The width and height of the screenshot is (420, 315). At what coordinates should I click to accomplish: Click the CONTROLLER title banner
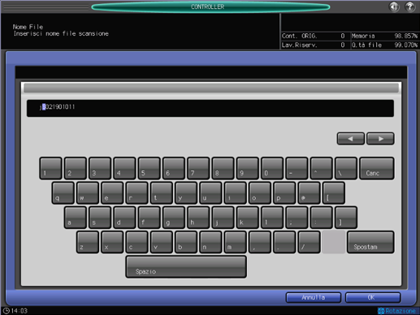pos(210,6)
